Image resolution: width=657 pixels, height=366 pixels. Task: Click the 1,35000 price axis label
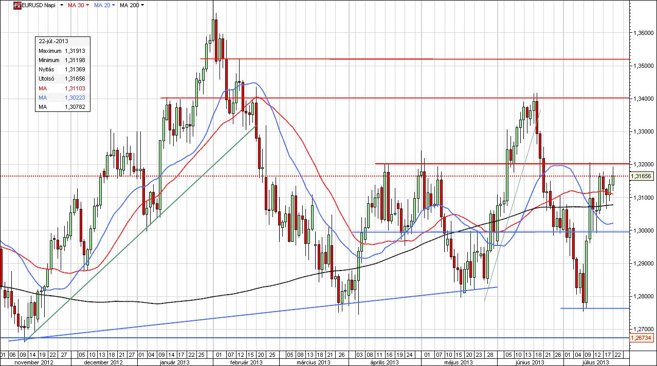[643, 66]
